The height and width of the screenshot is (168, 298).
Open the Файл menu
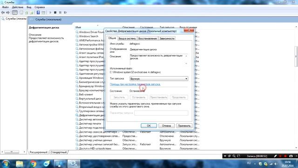coord(5,7)
